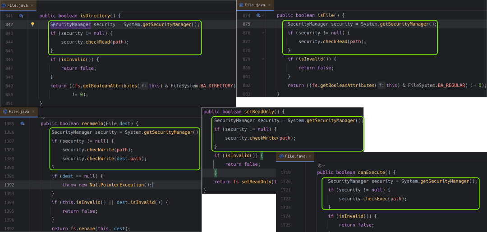Click checkWrite in the setReadOnly method
The image size is (487, 232).
(x=263, y=138)
